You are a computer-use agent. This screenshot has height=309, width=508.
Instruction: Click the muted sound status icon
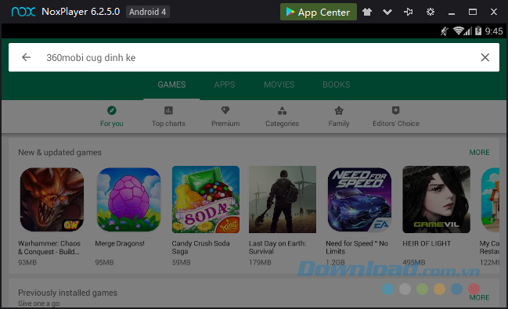(x=445, y=31)
